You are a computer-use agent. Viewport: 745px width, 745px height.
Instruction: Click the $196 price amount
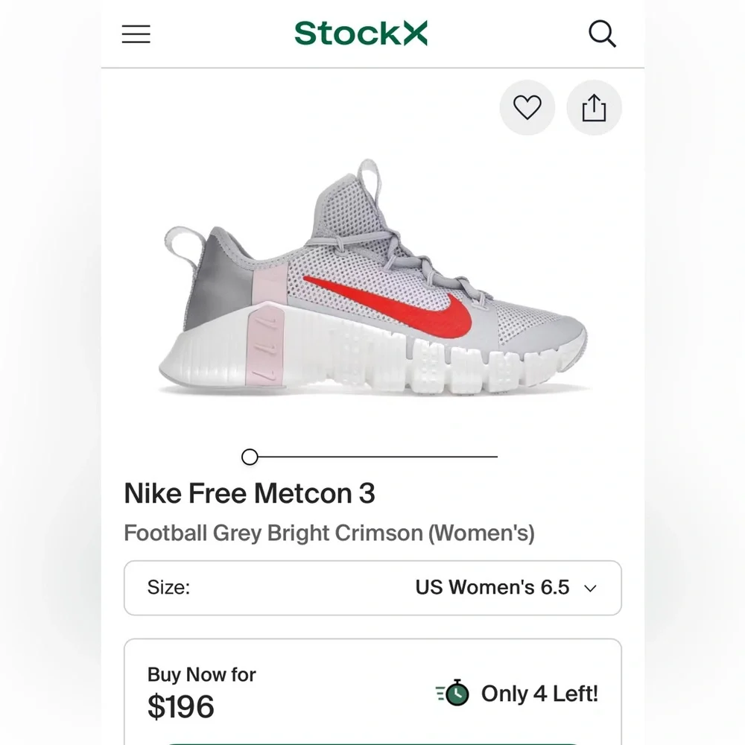[x=181, y=706]
